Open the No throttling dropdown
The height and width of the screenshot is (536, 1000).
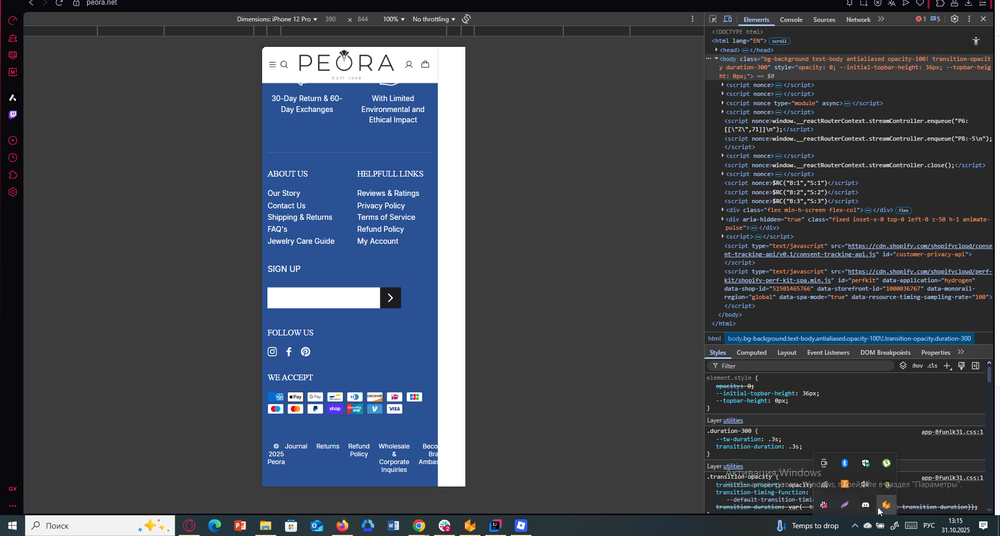434,19
